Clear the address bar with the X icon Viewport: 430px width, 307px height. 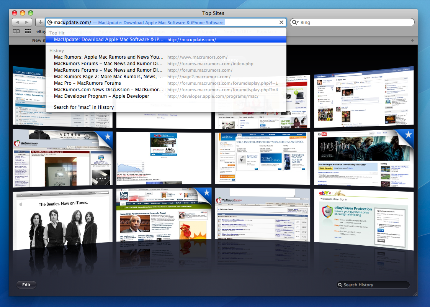tap(281, 22)
